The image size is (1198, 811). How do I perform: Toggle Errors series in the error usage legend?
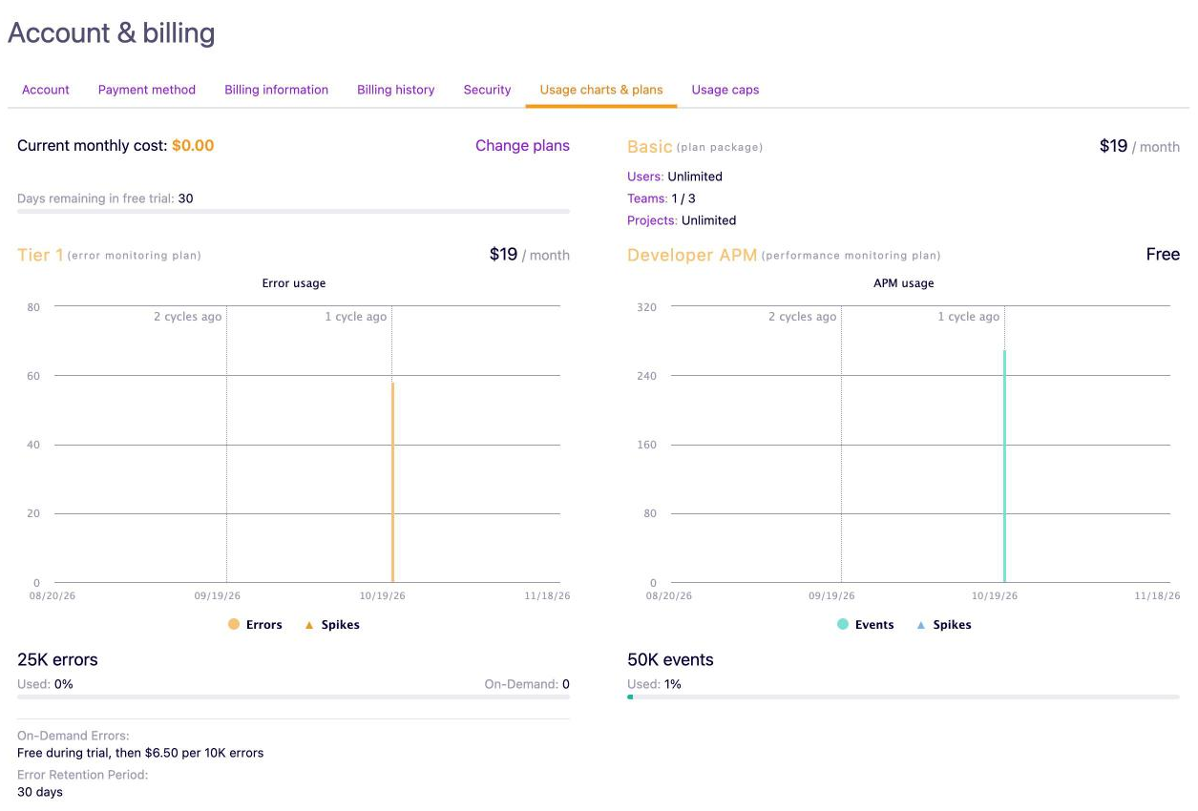(x=255, y=625)
